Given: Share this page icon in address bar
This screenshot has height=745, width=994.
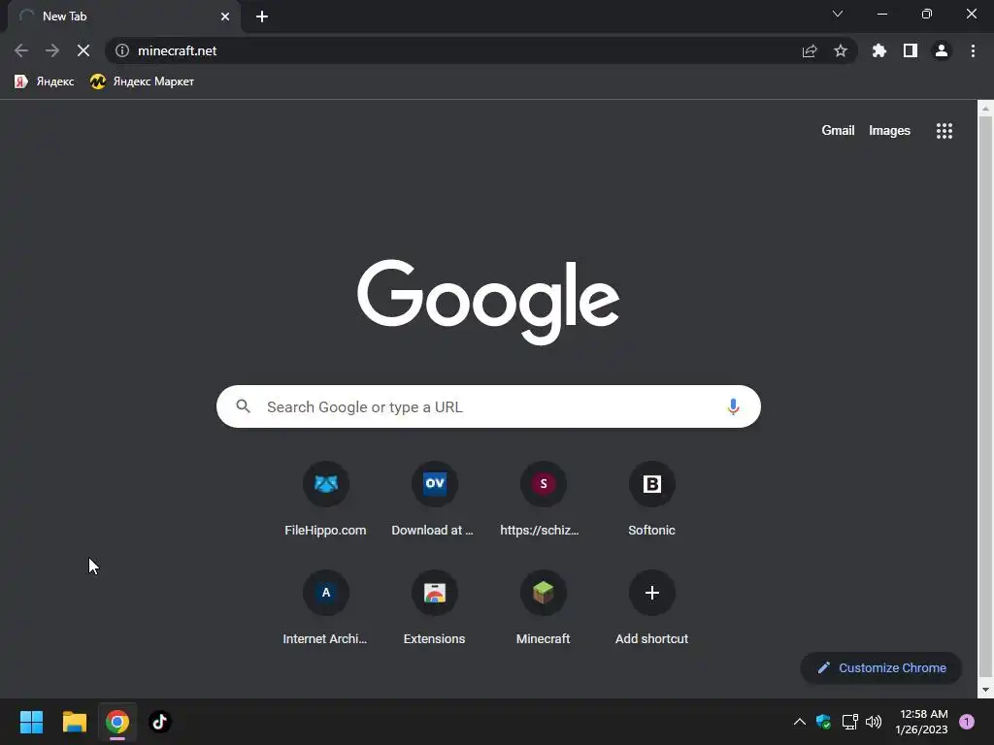Looking at the screenshot, I should click(810, 50).
